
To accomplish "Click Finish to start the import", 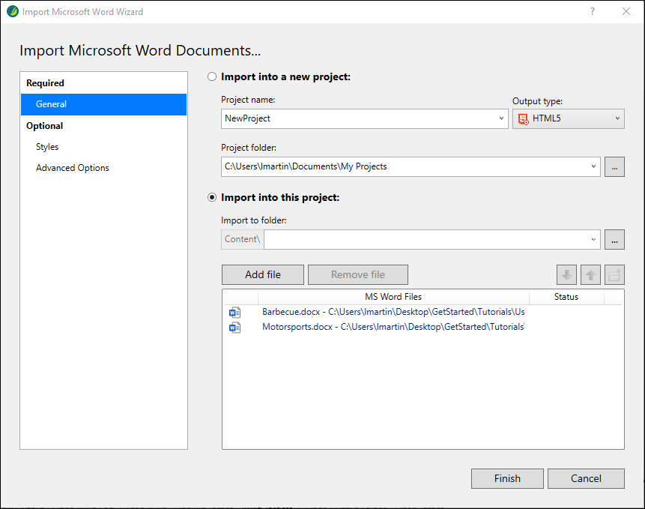I will 507,478.
